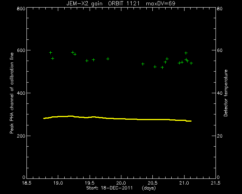
Task: Click the 200 tick label on left axis
Action: [x=21, y=136]
